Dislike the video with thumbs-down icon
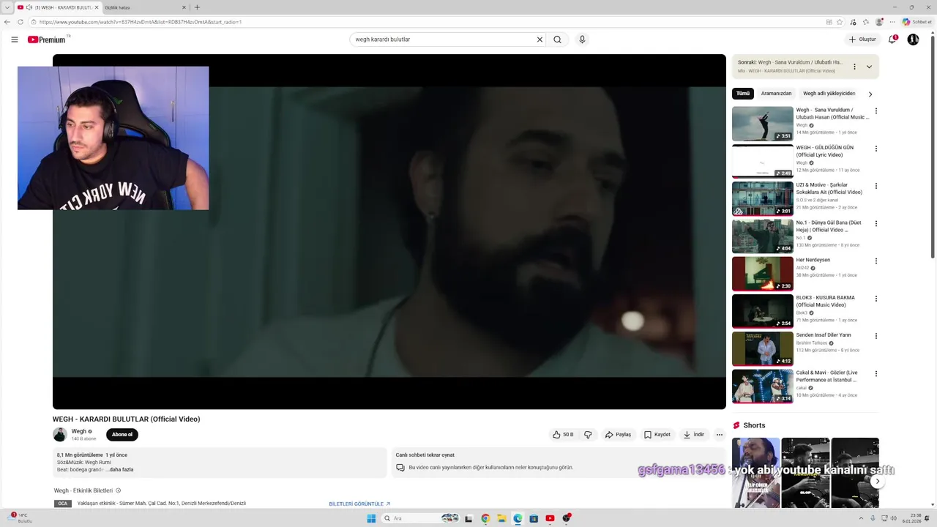Screen dimensions: 937x527 click(588, 435)
